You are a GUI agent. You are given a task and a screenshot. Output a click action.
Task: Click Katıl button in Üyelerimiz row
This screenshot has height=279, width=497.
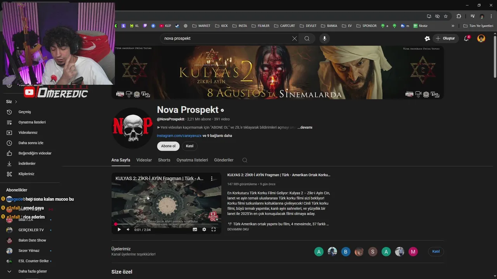pos(436,251)
